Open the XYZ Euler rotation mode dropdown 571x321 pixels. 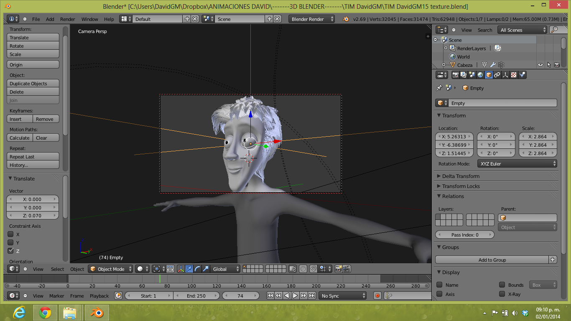[518, 164]
